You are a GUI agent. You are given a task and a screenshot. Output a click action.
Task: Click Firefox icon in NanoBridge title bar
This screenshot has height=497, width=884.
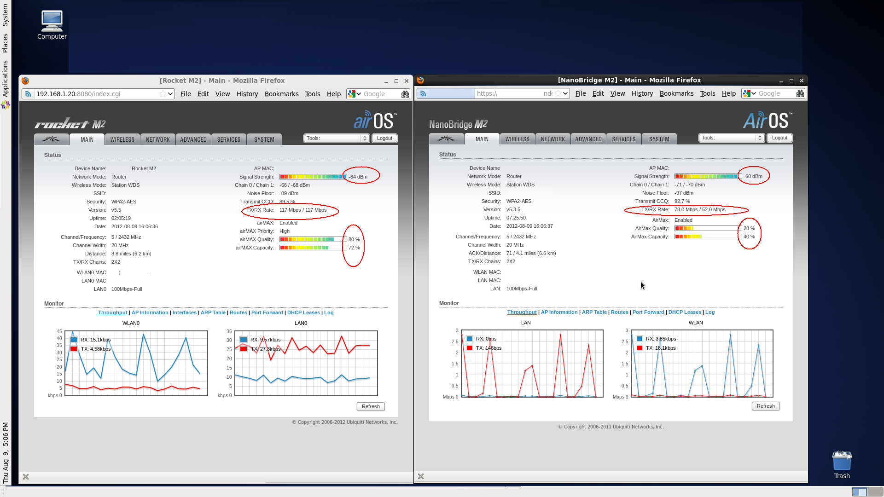420,80
